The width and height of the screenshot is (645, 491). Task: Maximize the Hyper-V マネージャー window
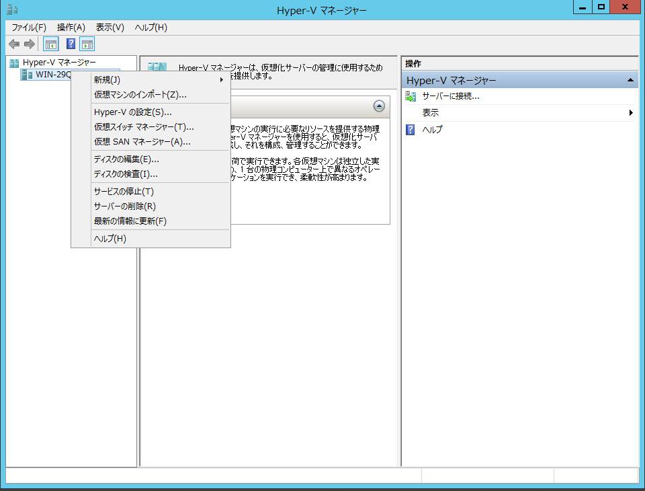(x=601, y=7)
